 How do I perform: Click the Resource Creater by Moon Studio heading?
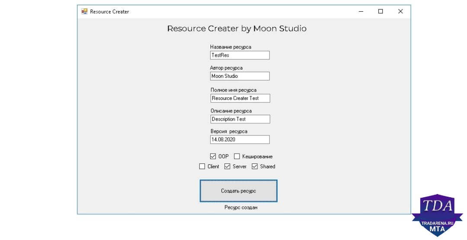click(237, 29)
